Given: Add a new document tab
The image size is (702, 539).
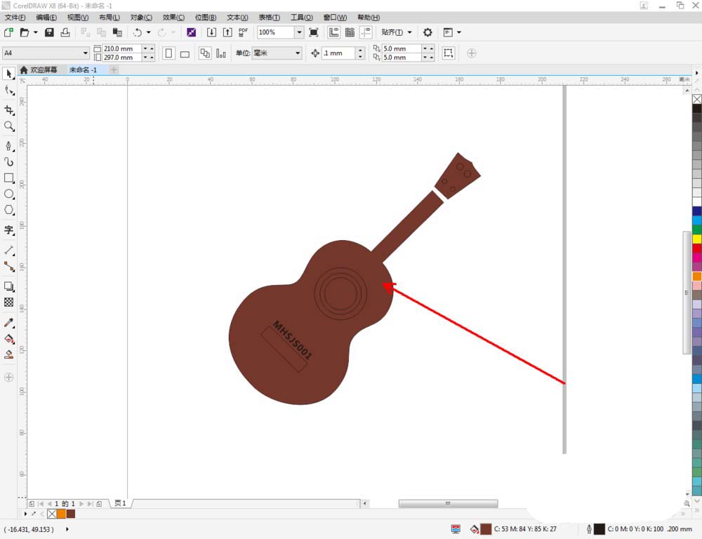Looking at the screenshot, I should point(114,70).
